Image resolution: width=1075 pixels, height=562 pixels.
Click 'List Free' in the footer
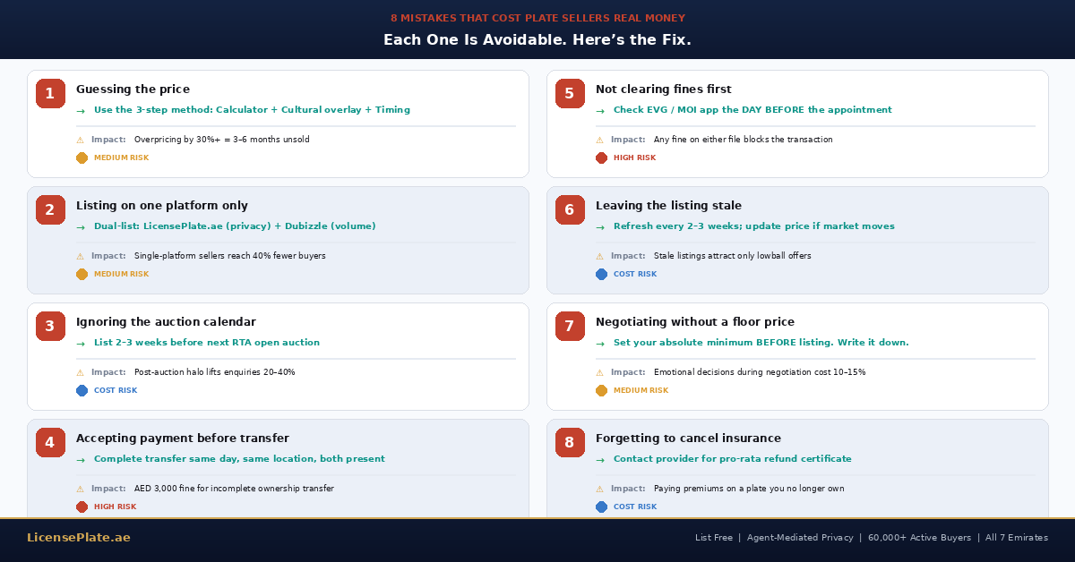[713, 538]
